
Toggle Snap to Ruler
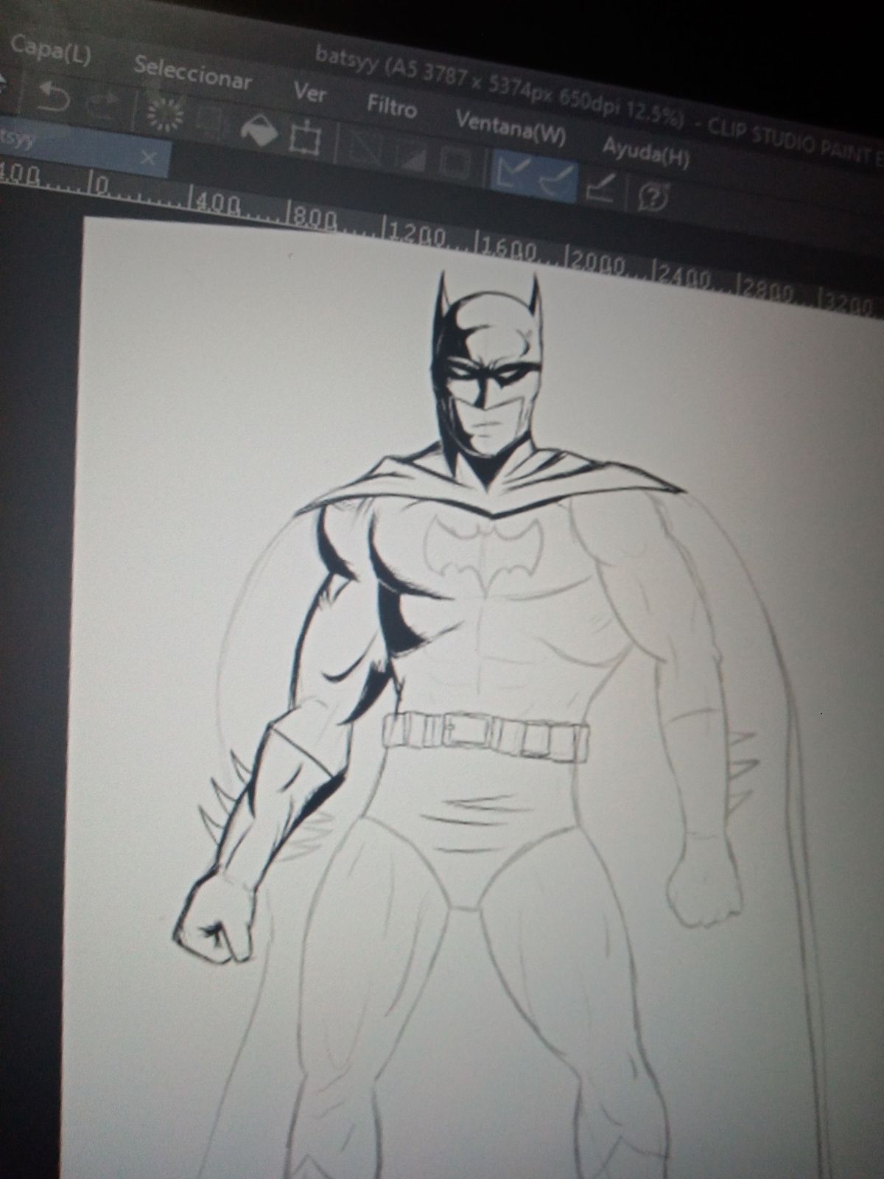pyautogui.click(x=512, y=171)
